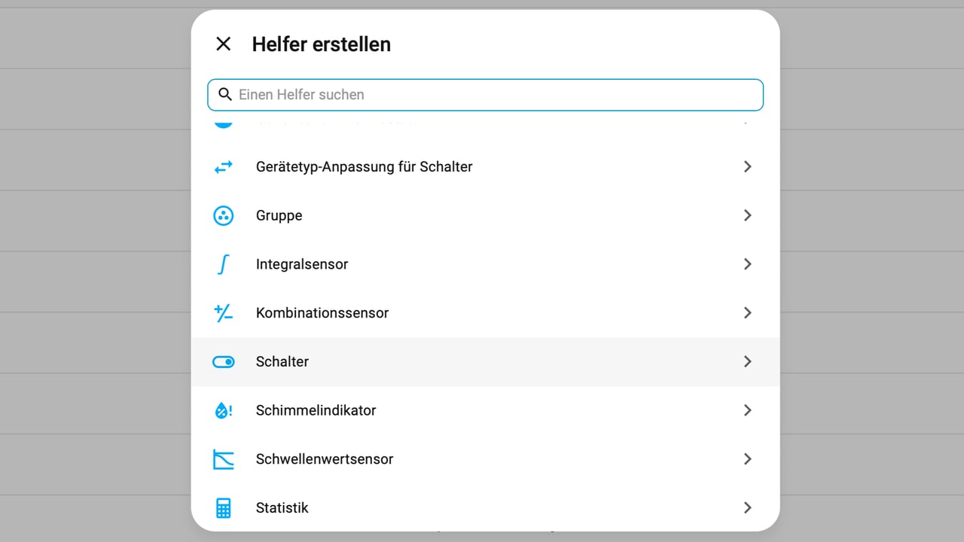Pick the Statistik helper label
Viewport: 964px width, 542px height.
[x=282, y=508]
